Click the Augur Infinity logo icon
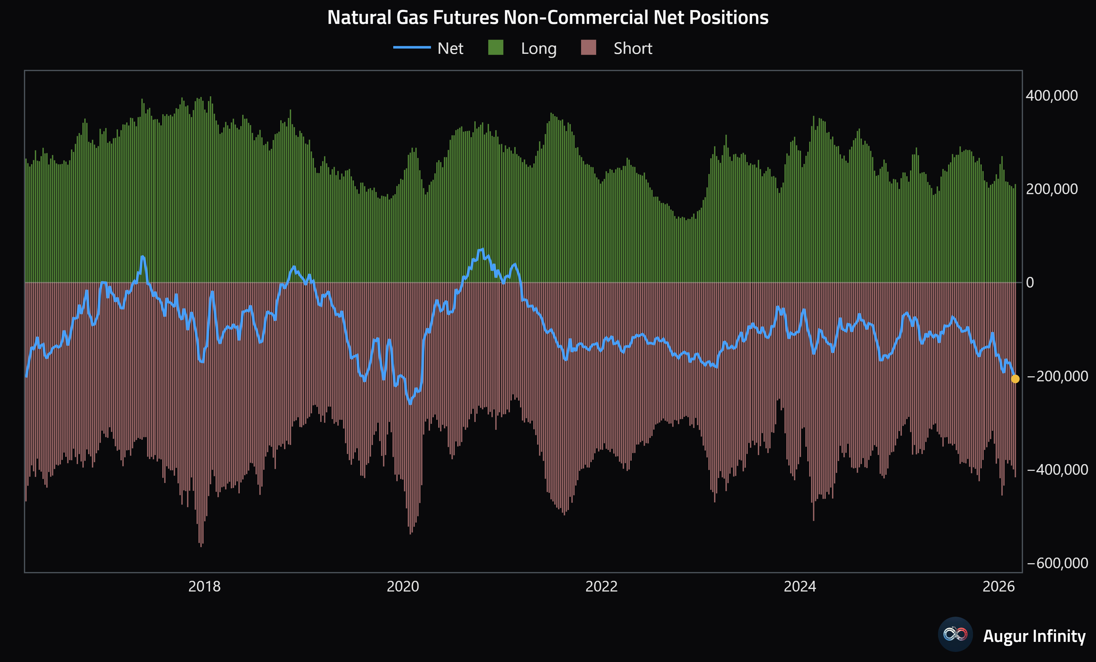Image resolution: width=1096 pixels, height=662 pixels. 955,634
